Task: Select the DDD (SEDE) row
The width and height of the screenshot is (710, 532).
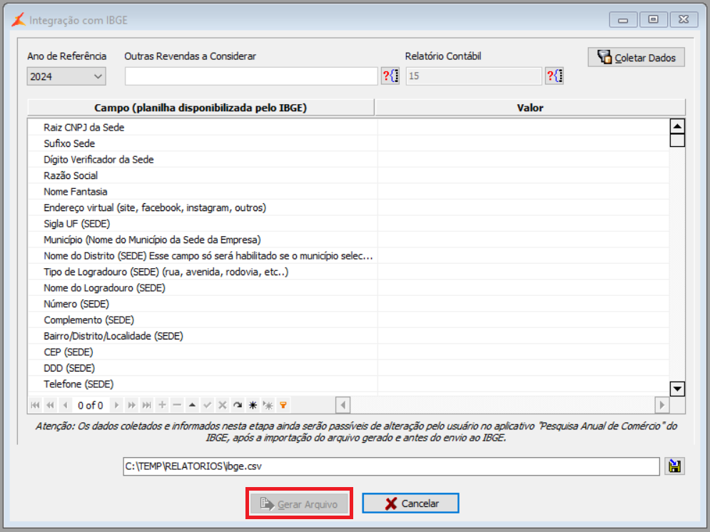Action: click(348, 368)
